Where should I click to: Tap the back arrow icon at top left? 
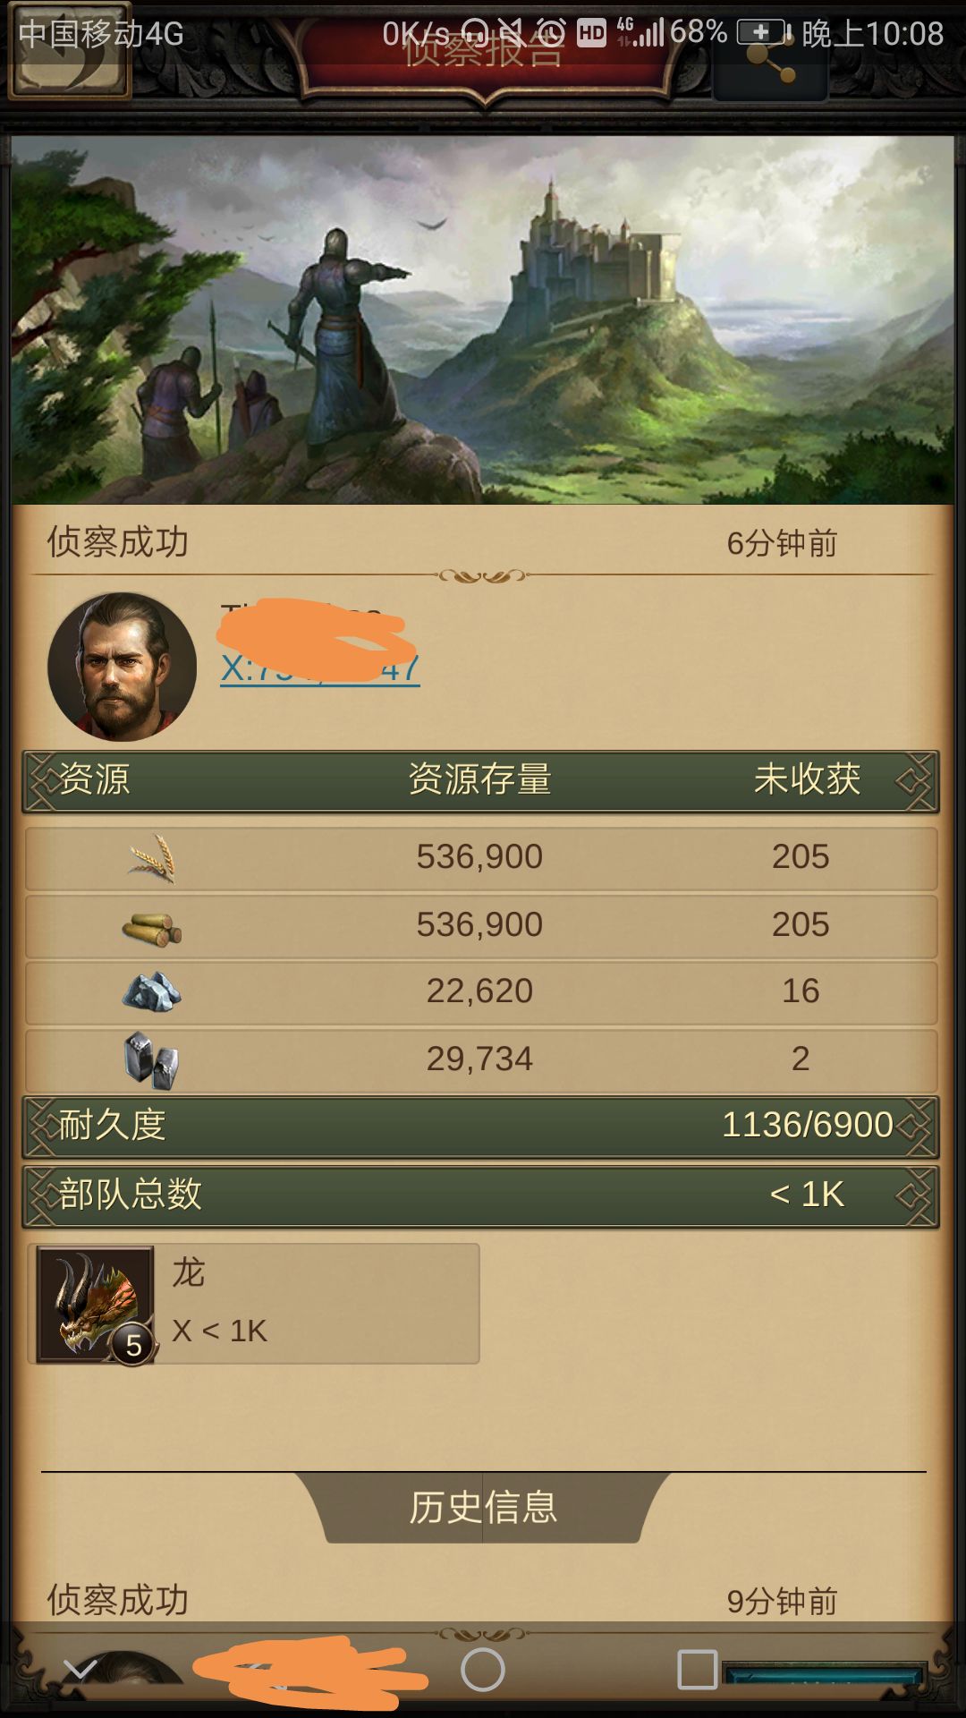click(x=70, y=51)
